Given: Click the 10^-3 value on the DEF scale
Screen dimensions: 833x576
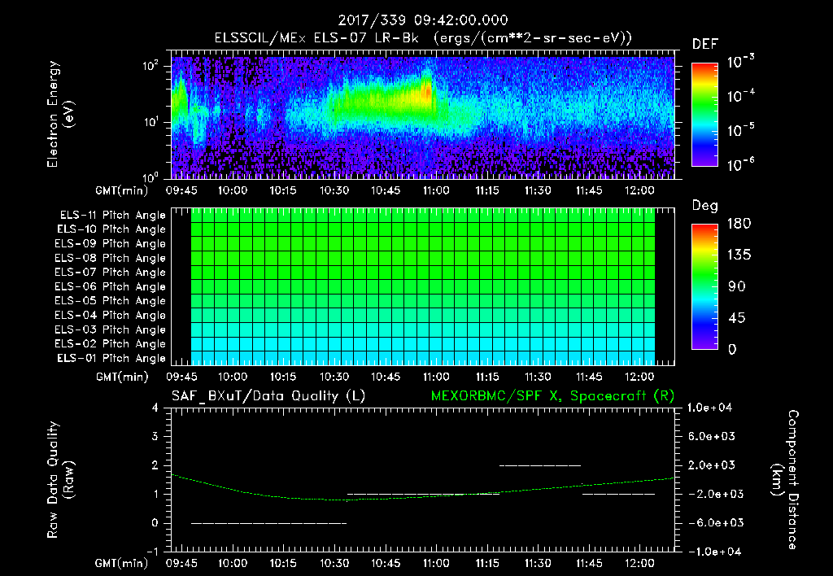Looking at the screenshot, I should click(740, 62).
